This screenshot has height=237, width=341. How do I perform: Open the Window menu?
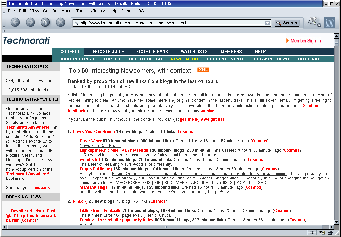[x=98, y=11]
